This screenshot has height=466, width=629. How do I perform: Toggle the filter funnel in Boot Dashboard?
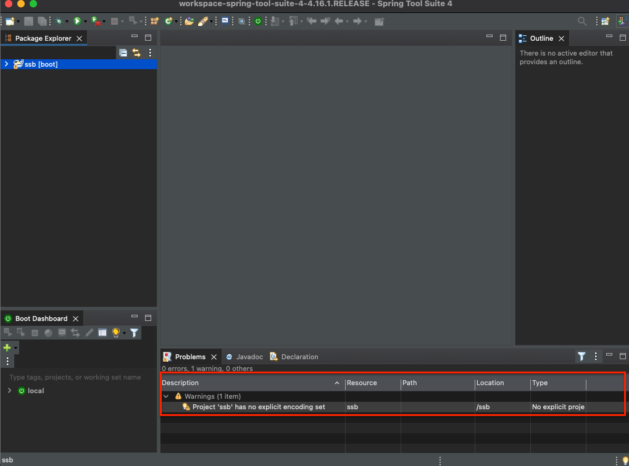[135, 333]
